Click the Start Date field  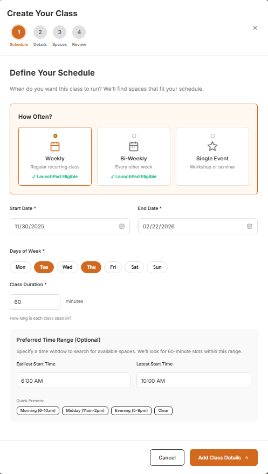tap(70, 226)
